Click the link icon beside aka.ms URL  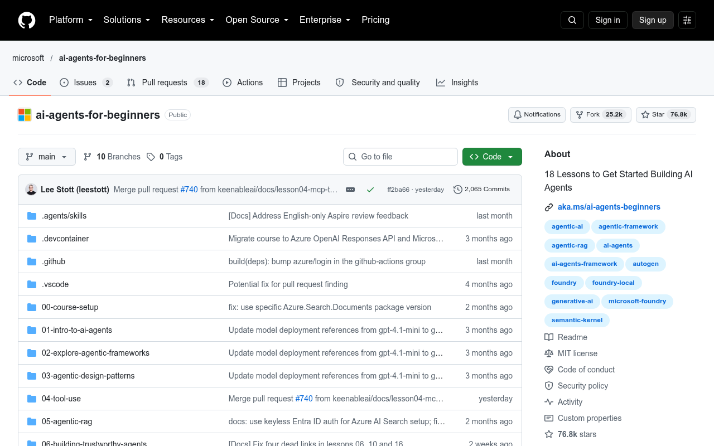pos(549,207)
